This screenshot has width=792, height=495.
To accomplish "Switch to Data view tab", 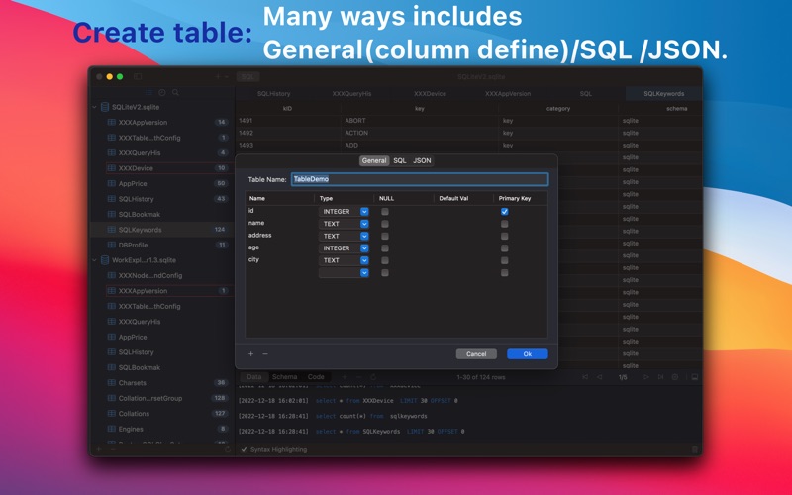I will point(254,377).
